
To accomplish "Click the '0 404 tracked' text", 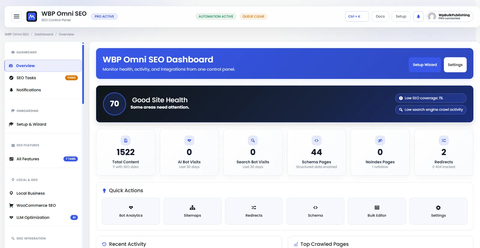I will tap(444, 167).
